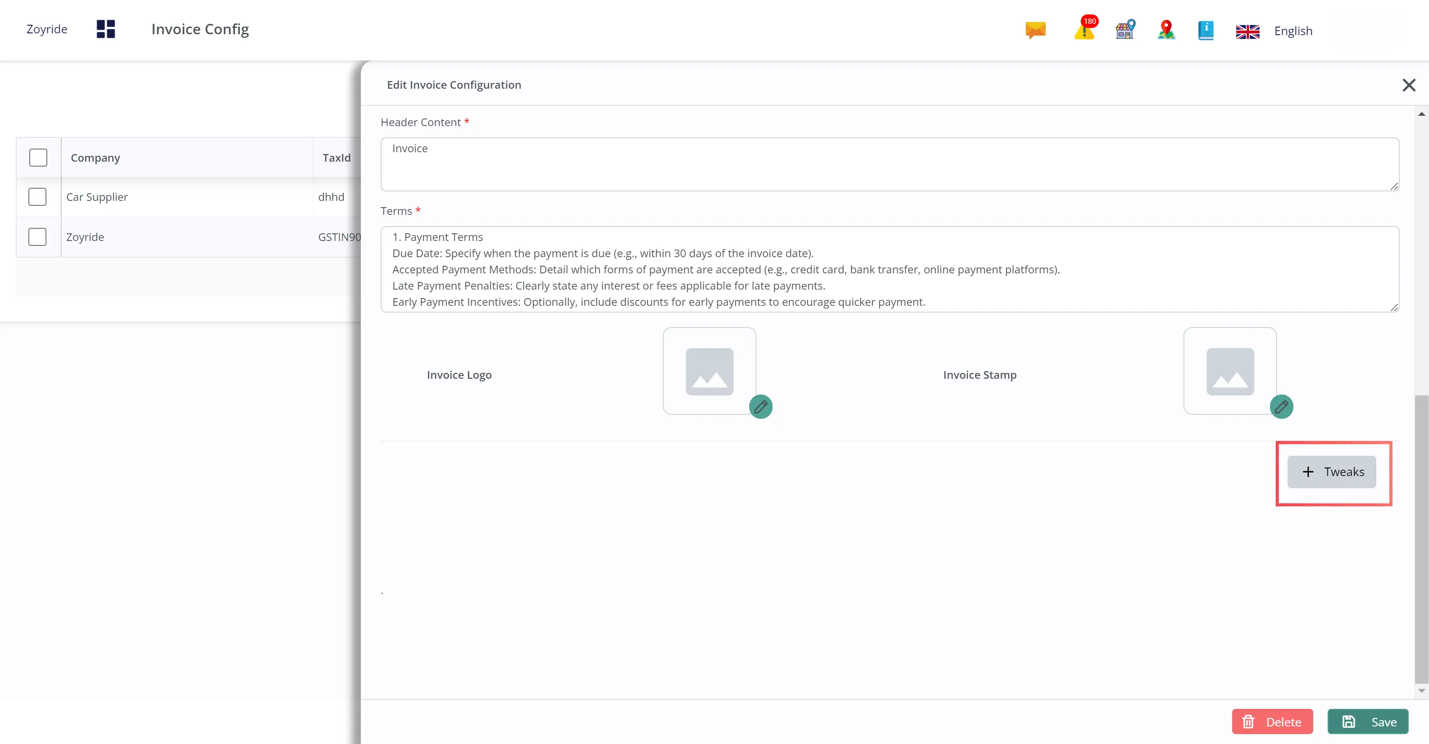This screenshot has width=1429, height=744.
Task: Edit the Invoice Stamp image
Action: pos(1281,407)
